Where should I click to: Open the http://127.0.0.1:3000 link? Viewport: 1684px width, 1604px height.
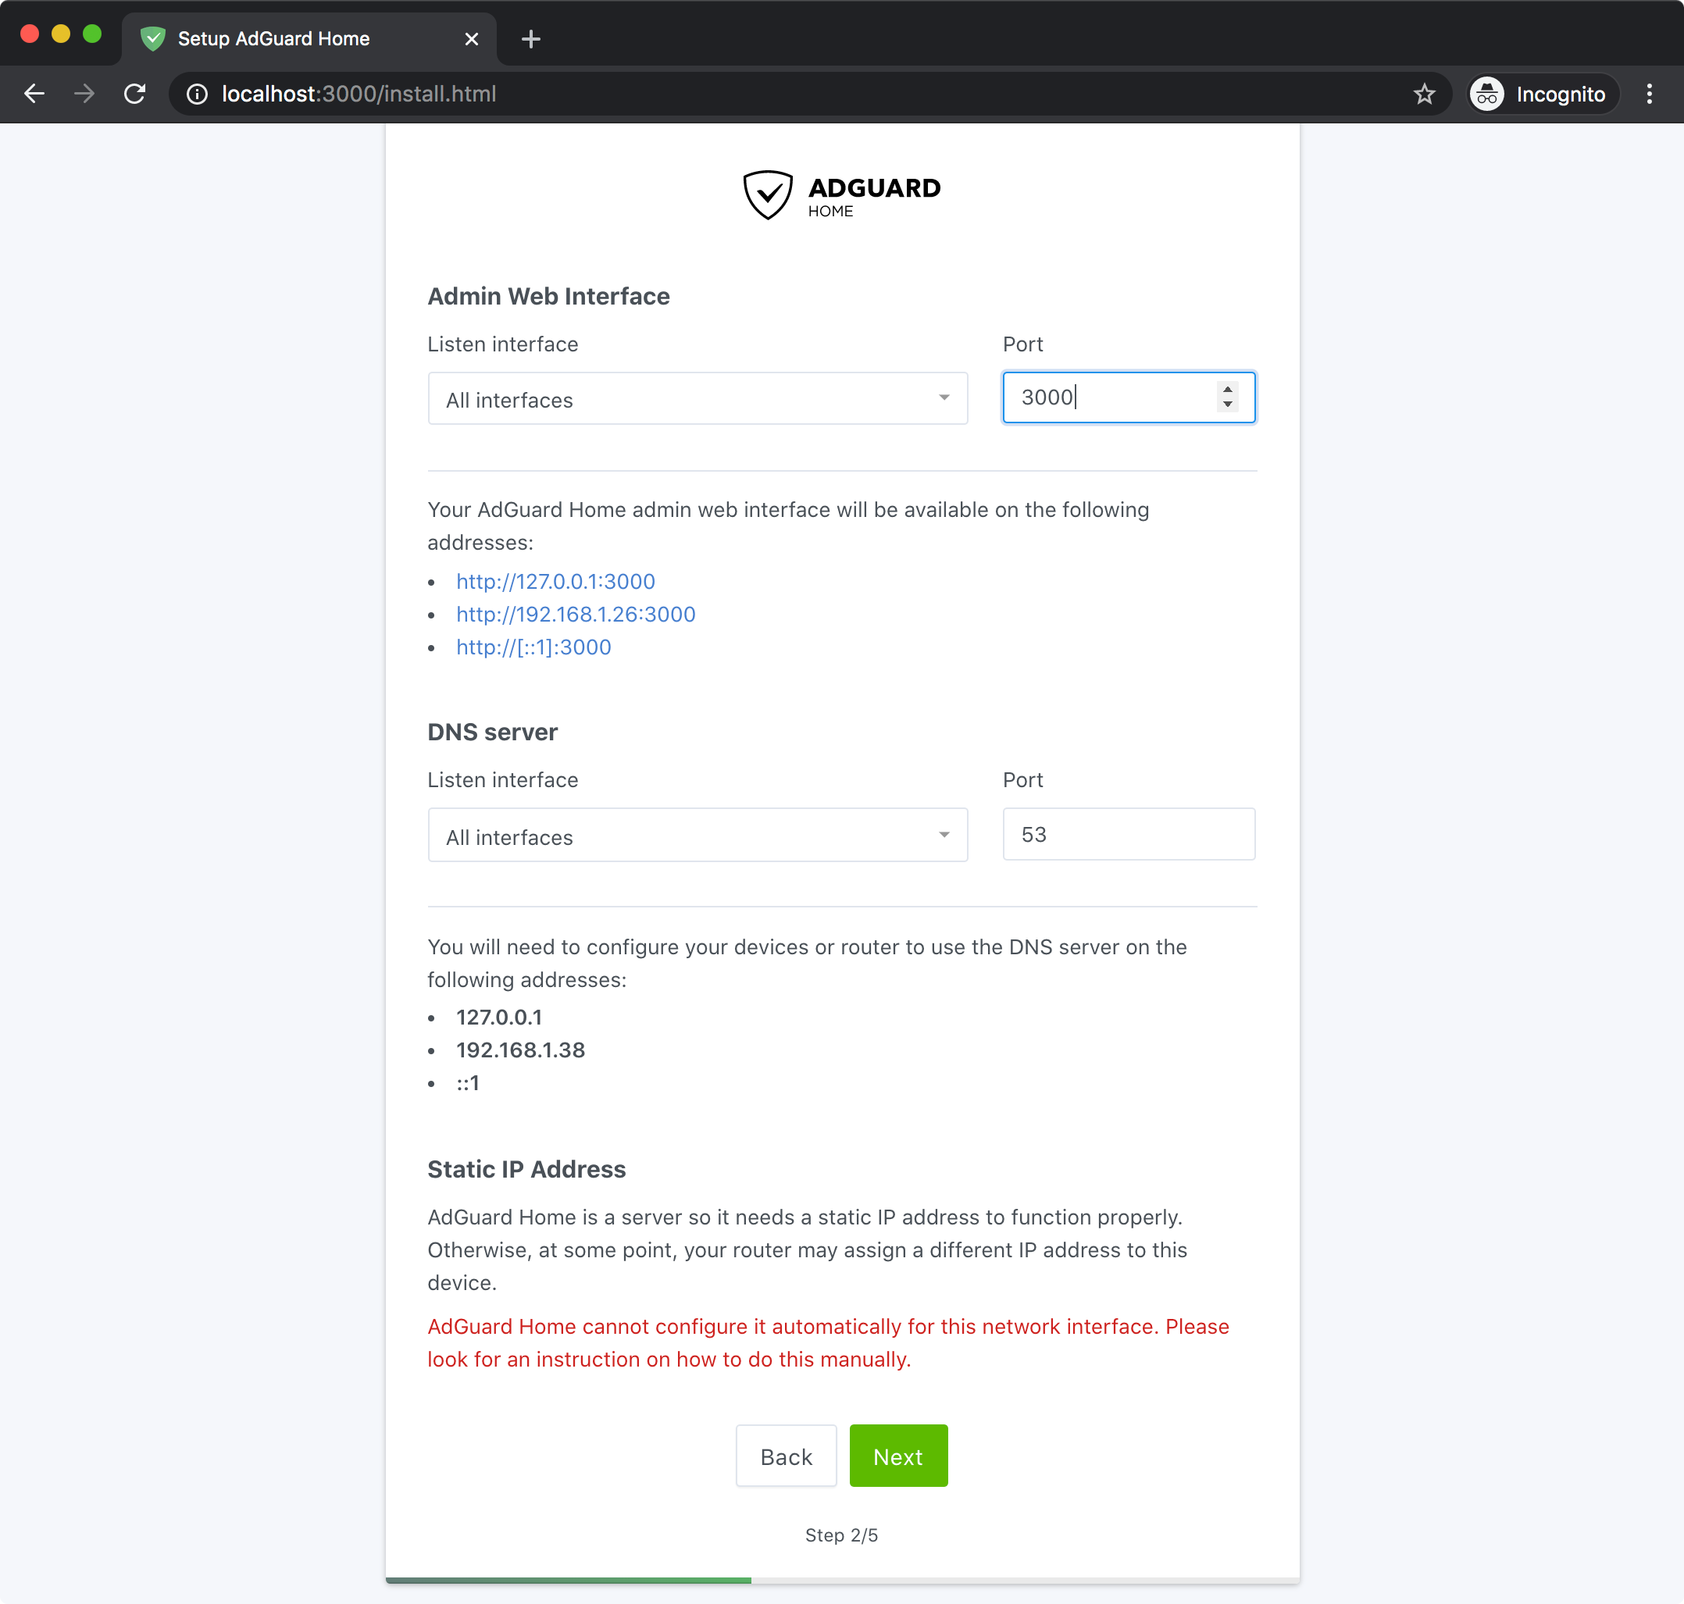(556, 582)
